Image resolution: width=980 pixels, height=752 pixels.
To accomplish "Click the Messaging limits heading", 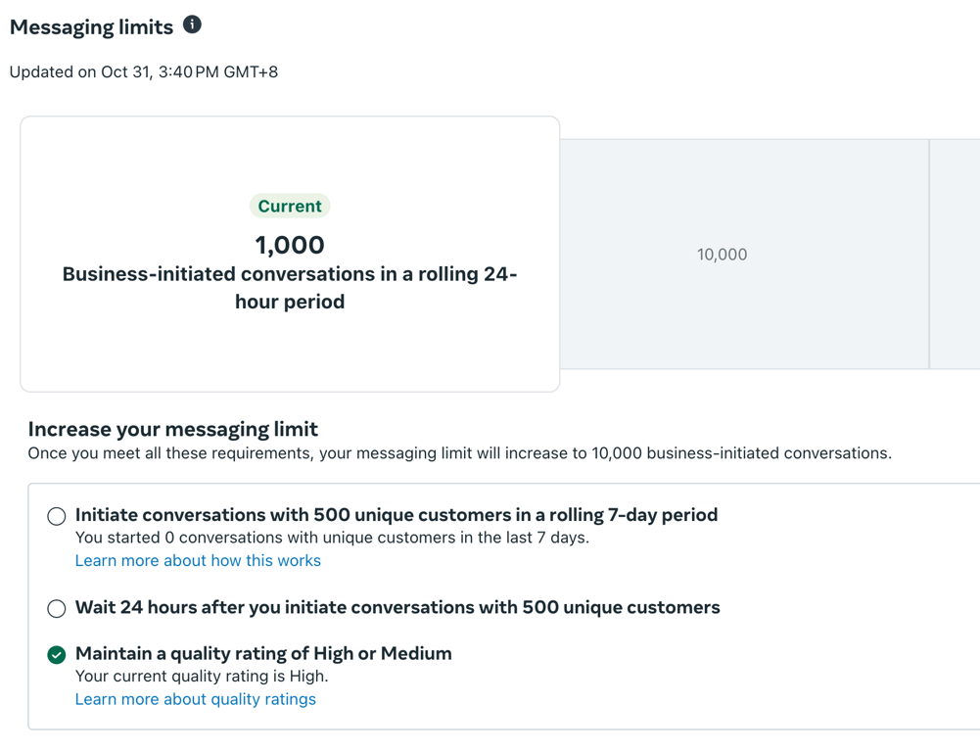I will click(x=91, y=27).
